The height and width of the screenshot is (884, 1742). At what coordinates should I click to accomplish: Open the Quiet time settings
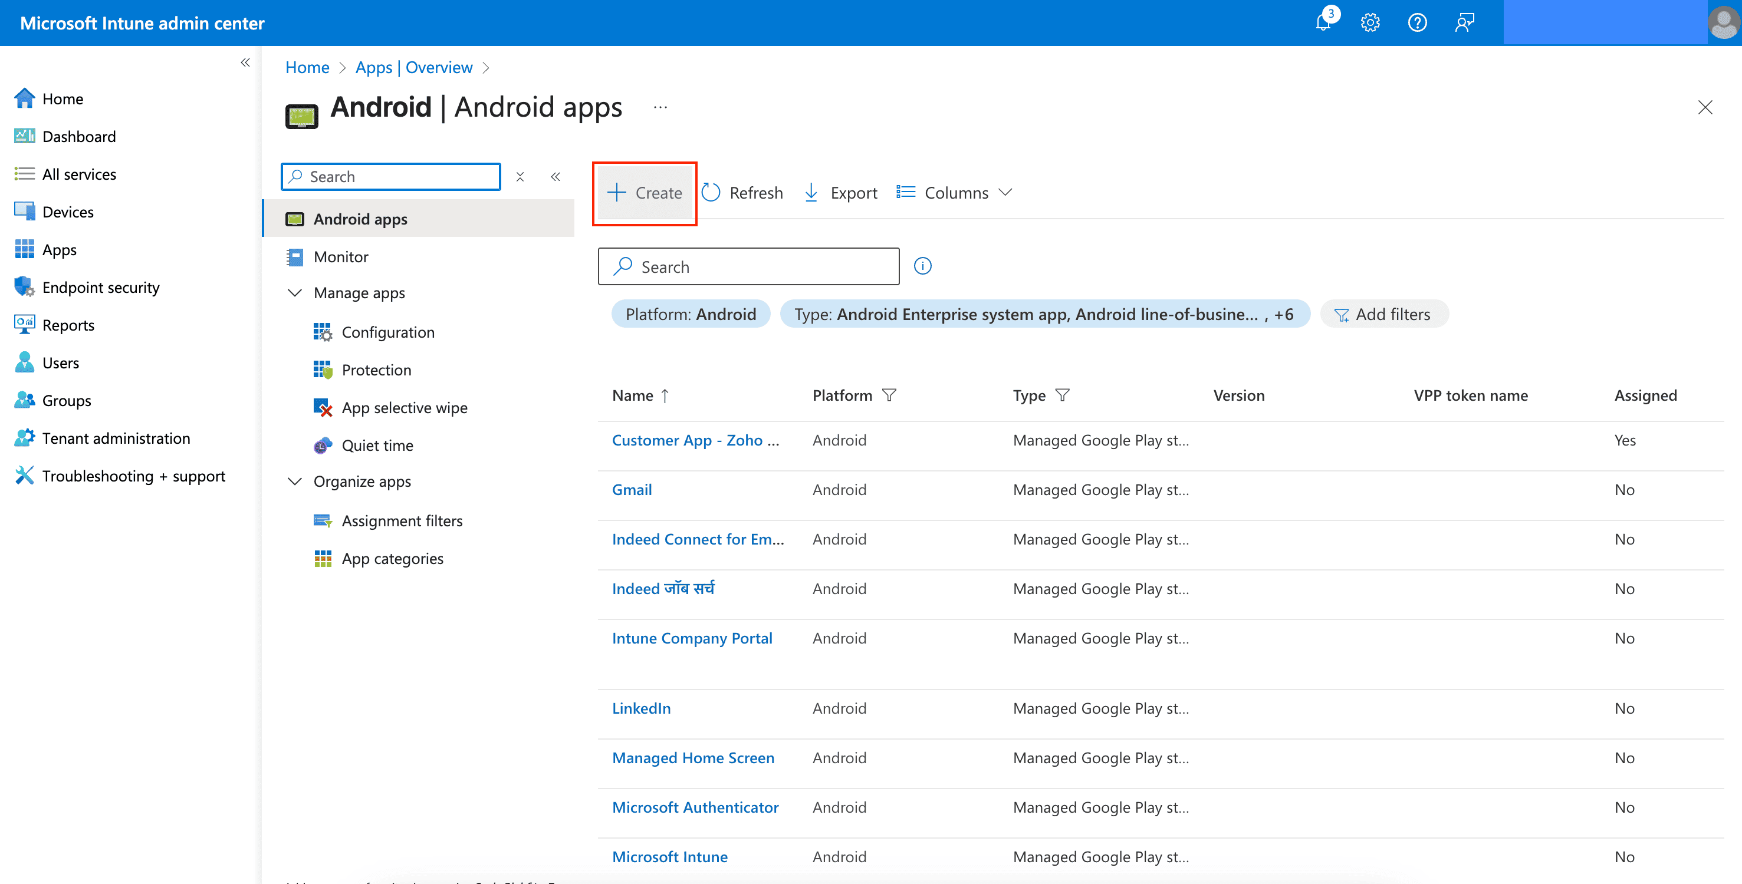click(x=377, y=445)
